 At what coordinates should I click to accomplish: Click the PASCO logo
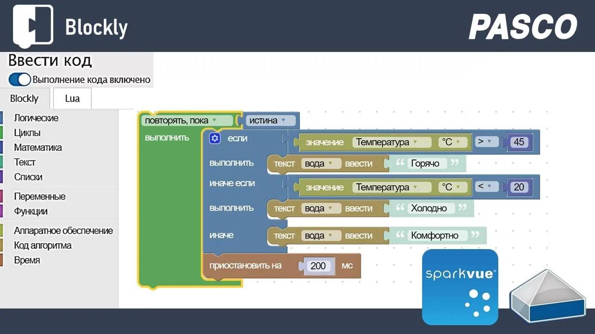pyautogui.click(x=522, y=26)
